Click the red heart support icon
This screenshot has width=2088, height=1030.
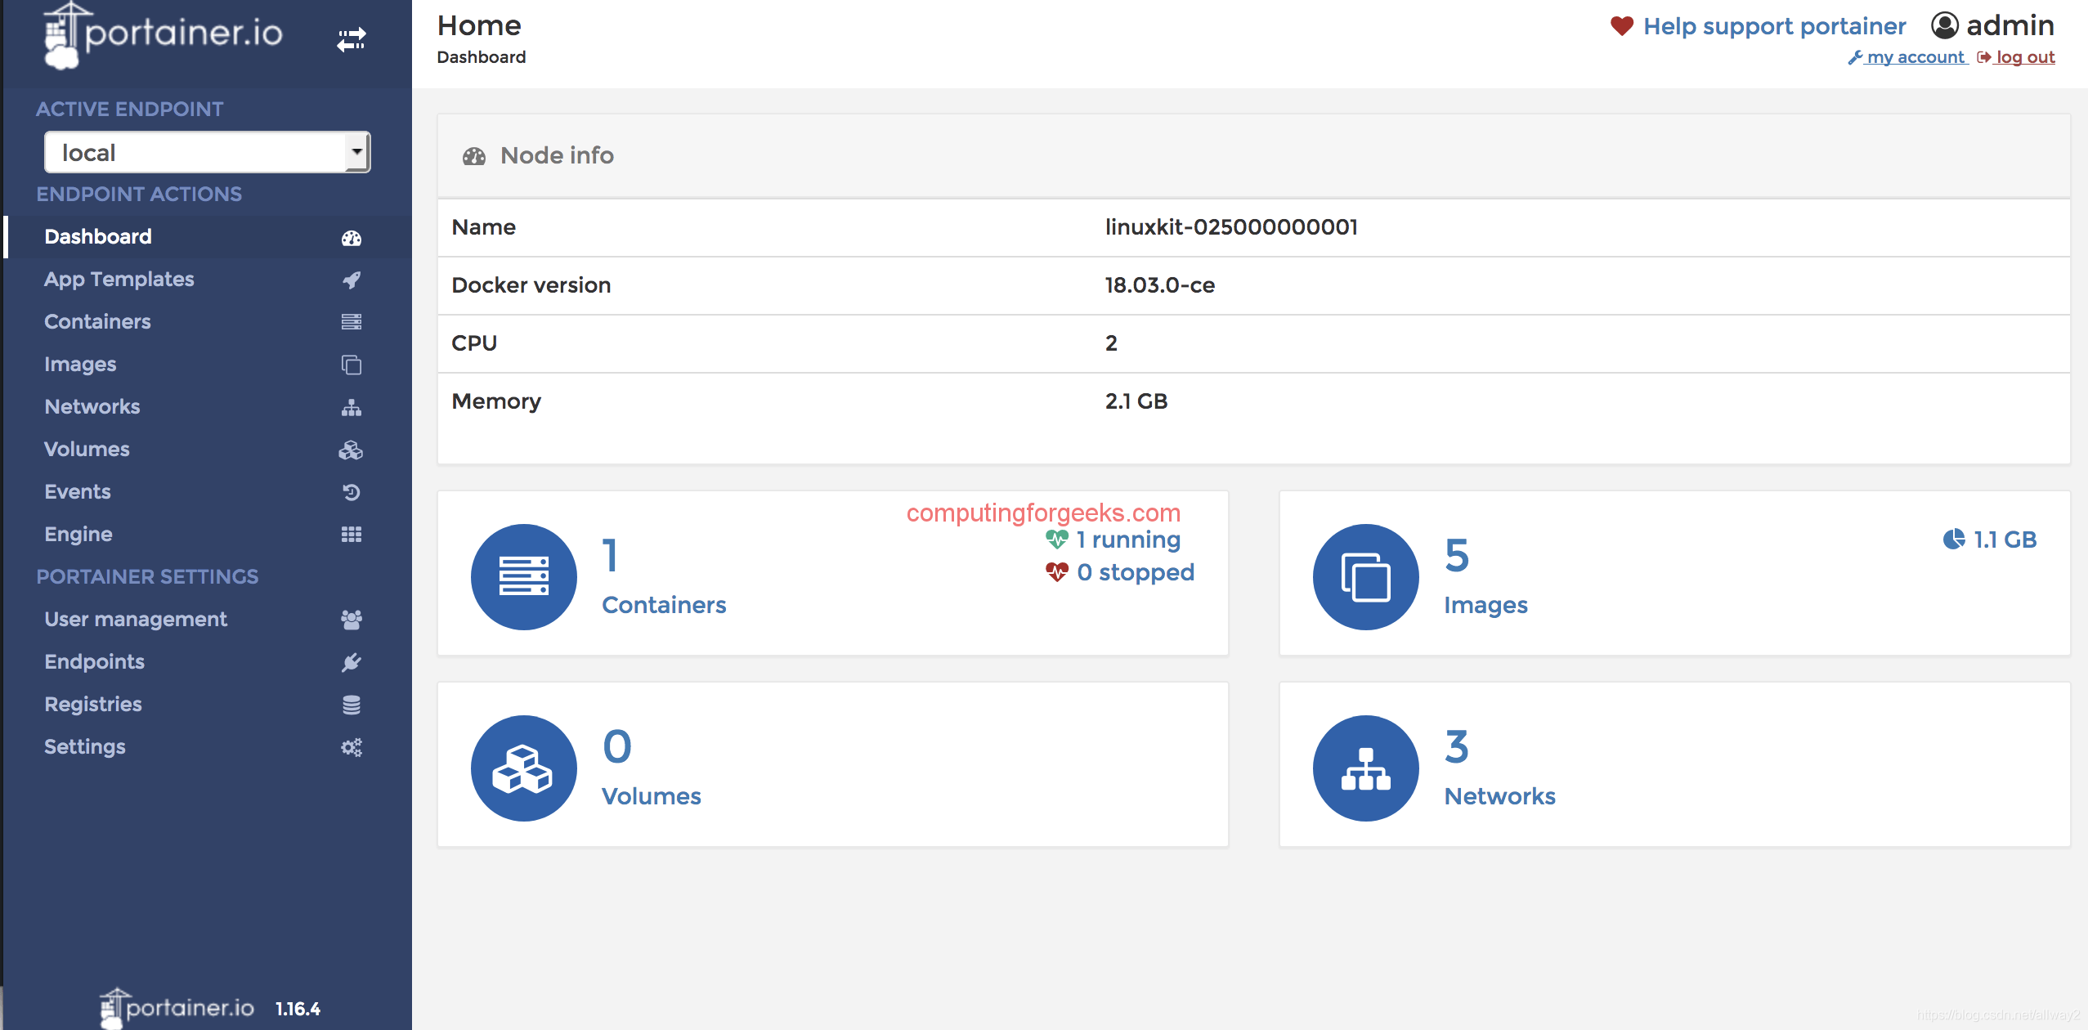[1622, 26]
